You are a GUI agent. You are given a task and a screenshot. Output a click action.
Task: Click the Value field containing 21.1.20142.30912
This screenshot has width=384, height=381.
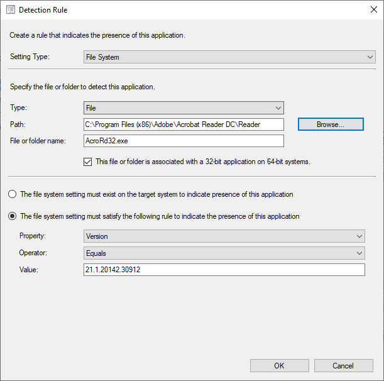224,270
